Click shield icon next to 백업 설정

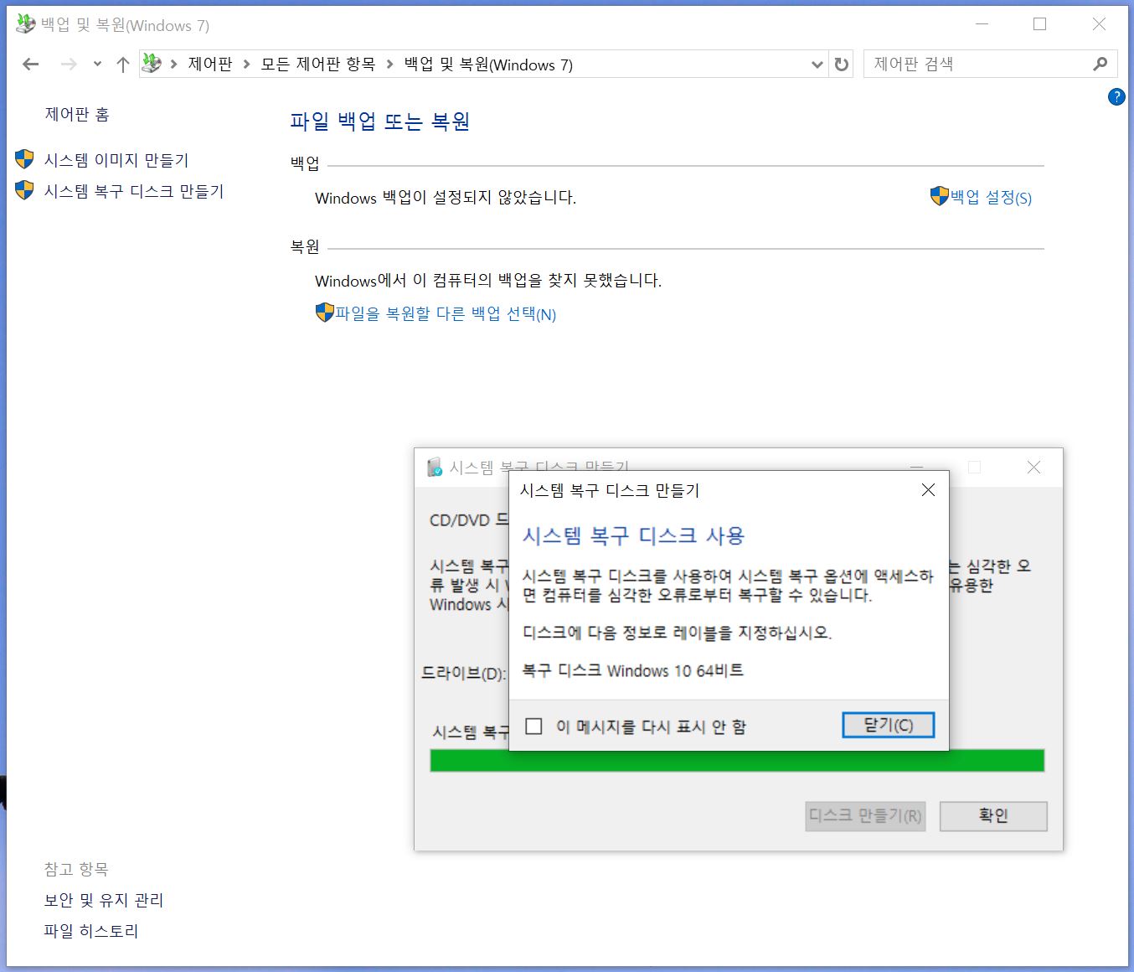point(940,196)
